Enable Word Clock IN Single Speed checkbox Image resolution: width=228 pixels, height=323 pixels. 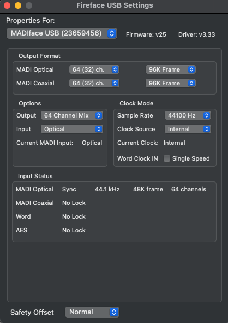[x=167, y=158]
